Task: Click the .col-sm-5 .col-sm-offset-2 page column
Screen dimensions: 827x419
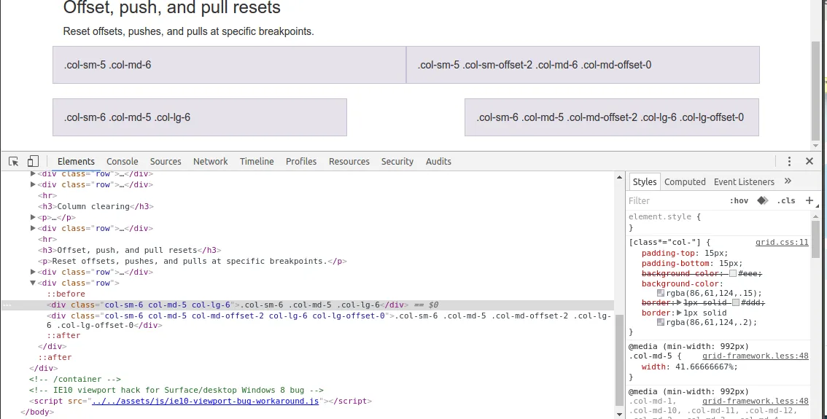Action: pos(583,65)
